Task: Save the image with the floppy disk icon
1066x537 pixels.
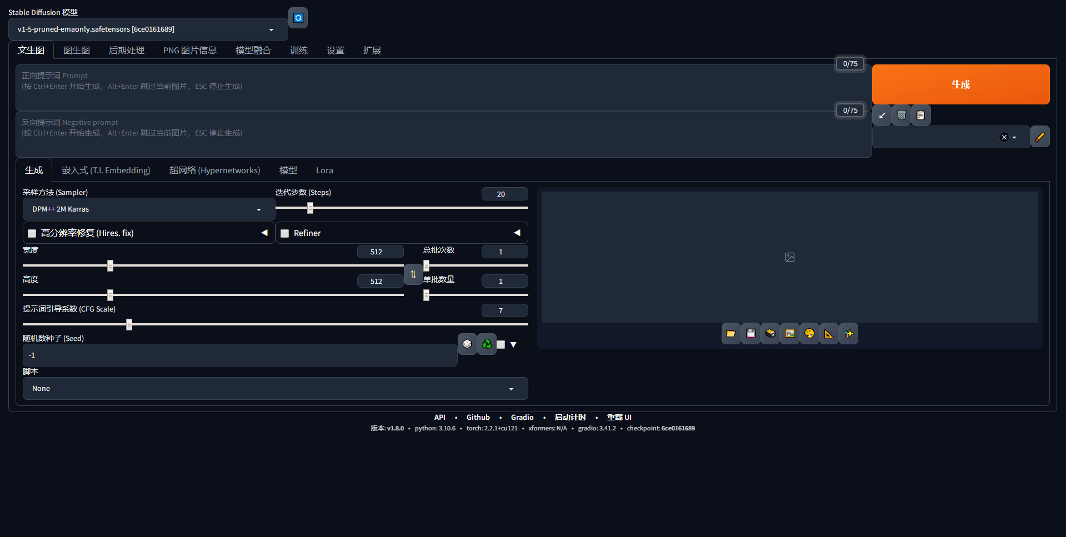Action: [750, 334]
